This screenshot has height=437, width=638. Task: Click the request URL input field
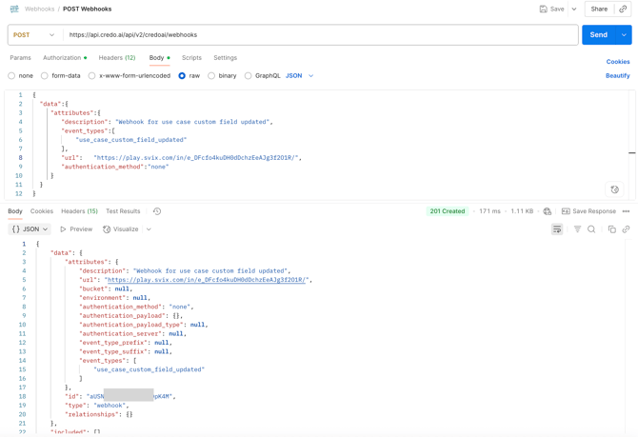(x=320, y=35)
